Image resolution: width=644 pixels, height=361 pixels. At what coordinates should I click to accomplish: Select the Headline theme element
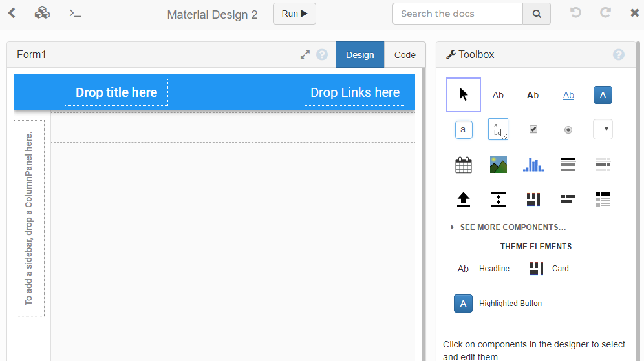[484, 269]
